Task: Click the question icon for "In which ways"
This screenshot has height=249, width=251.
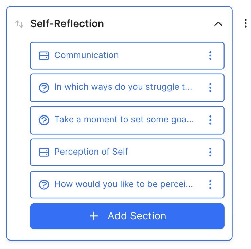Action: (x=44, y=88)
